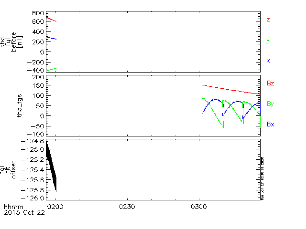
Task: Click the −125.8 tick label
Action: coord(33,190)
